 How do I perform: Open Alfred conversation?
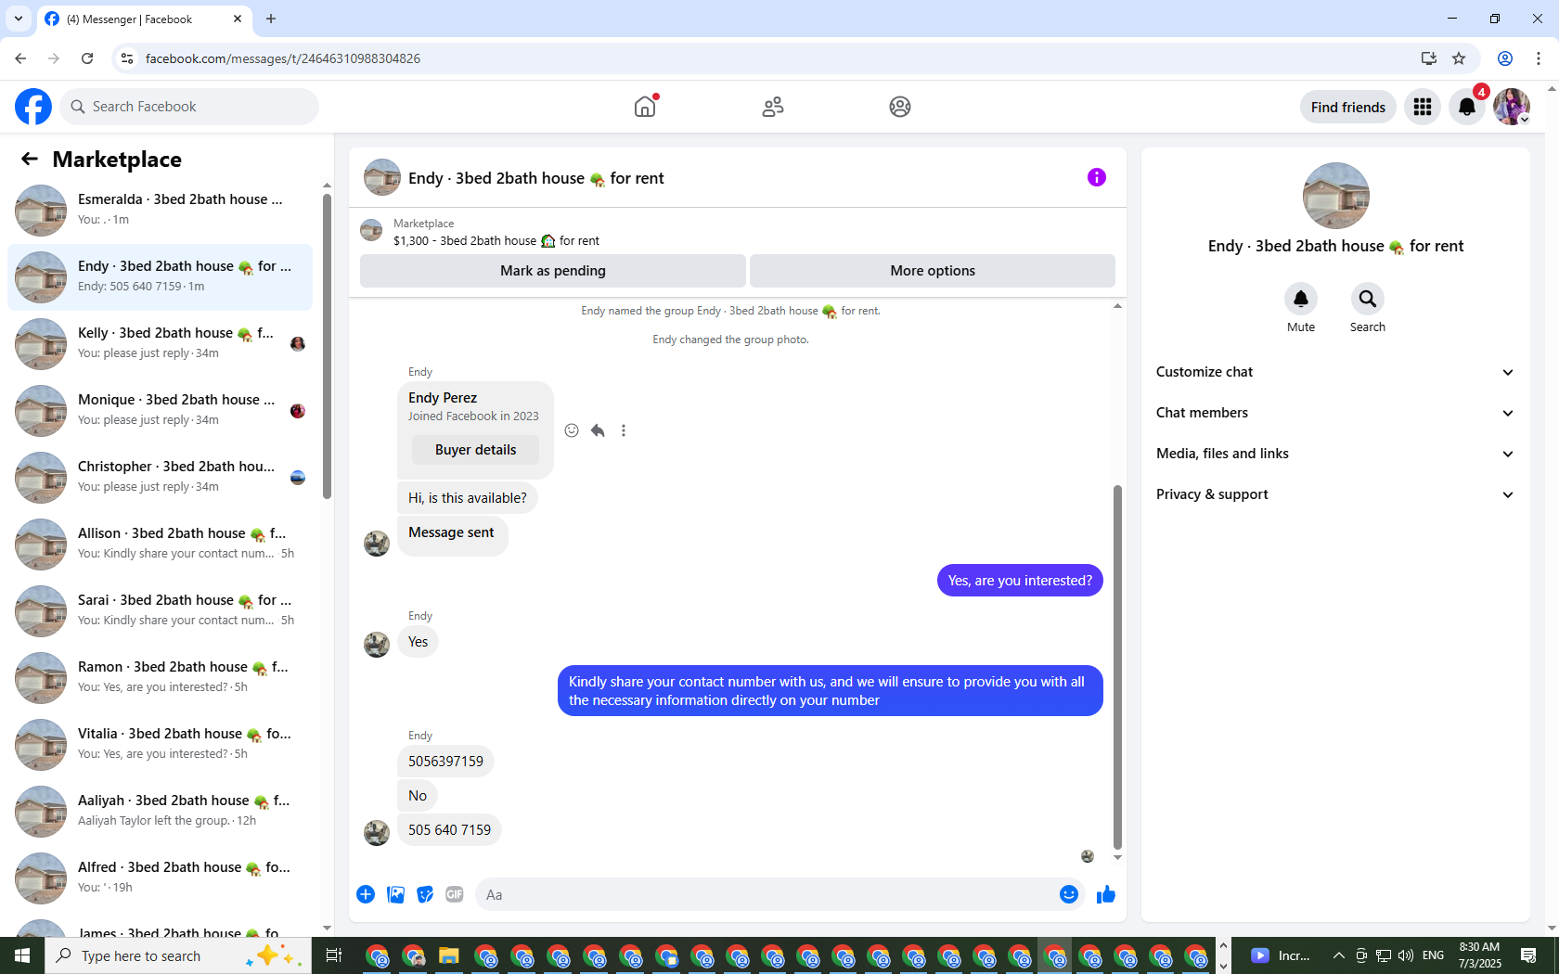160,878
